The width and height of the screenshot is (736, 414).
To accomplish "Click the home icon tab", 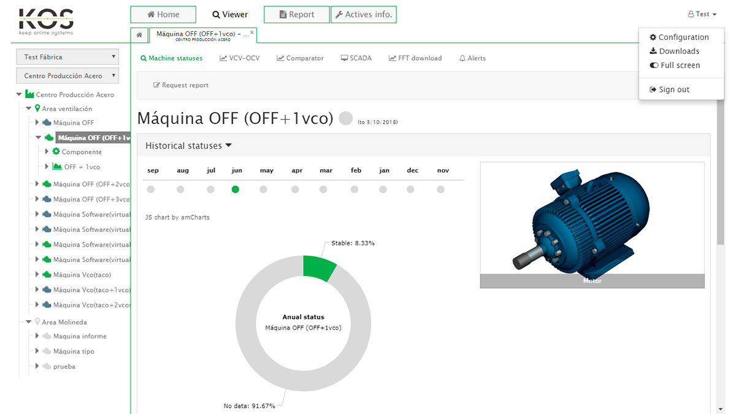I will (x=139, y=35).
